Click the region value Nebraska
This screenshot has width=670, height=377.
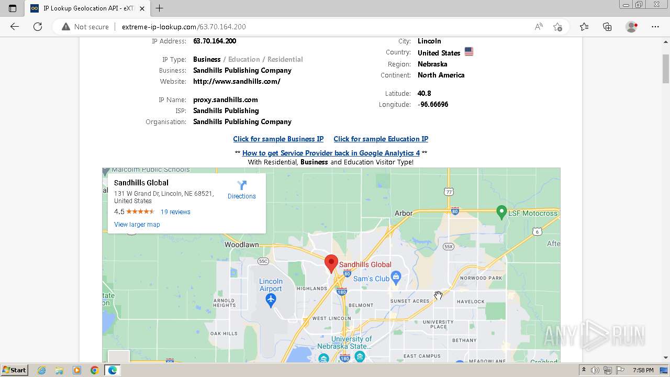(432, 64)
